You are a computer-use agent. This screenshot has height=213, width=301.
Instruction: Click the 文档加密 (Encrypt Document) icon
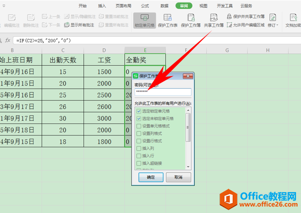(x=292, y=20)
